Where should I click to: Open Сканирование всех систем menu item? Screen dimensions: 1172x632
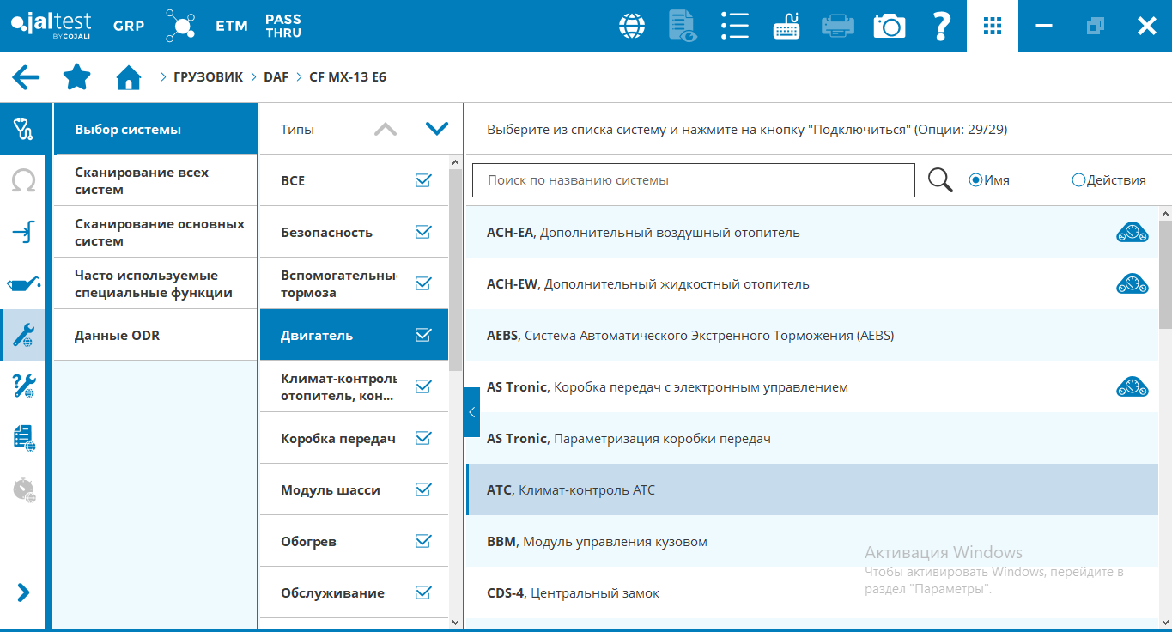pos(155,181)
